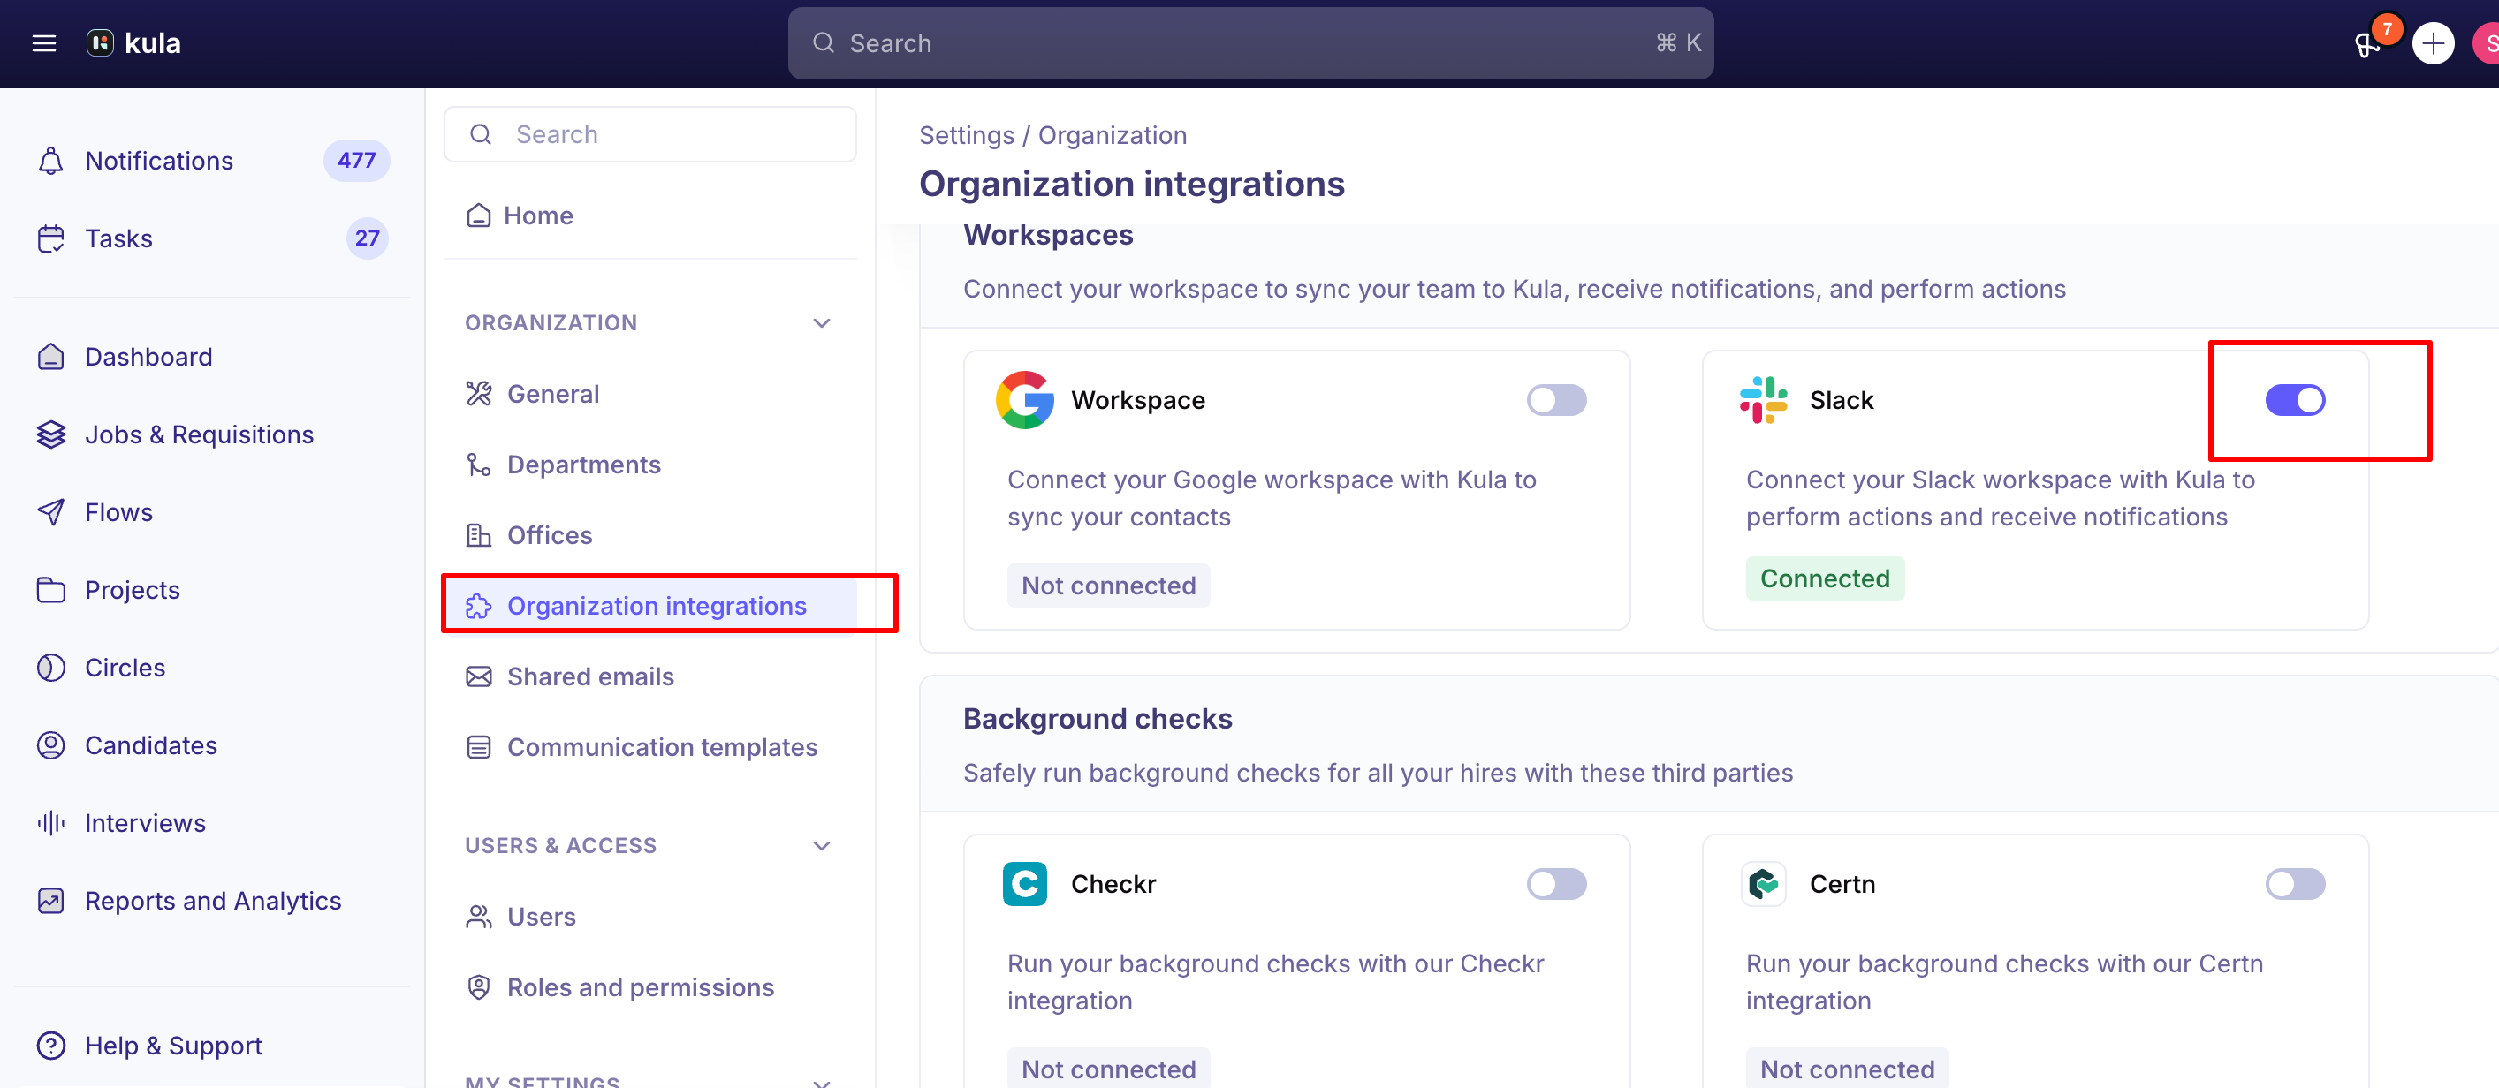The width and height of the screenshot is (2499, 1088).
Task: Click the Shared emails envelope icon
Action: tap(478, 676)
